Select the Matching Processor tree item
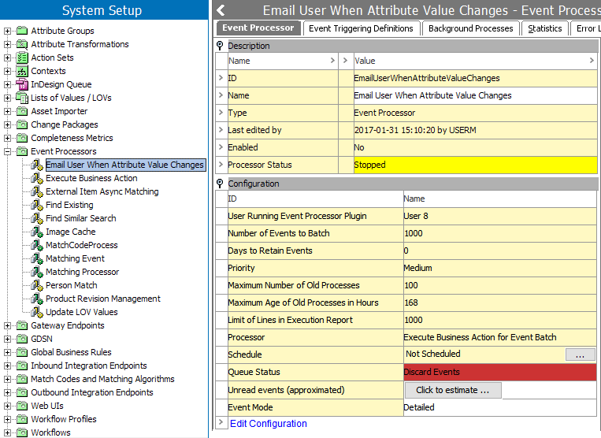Viewport: 601px width, 438px height. pos(83,272)
